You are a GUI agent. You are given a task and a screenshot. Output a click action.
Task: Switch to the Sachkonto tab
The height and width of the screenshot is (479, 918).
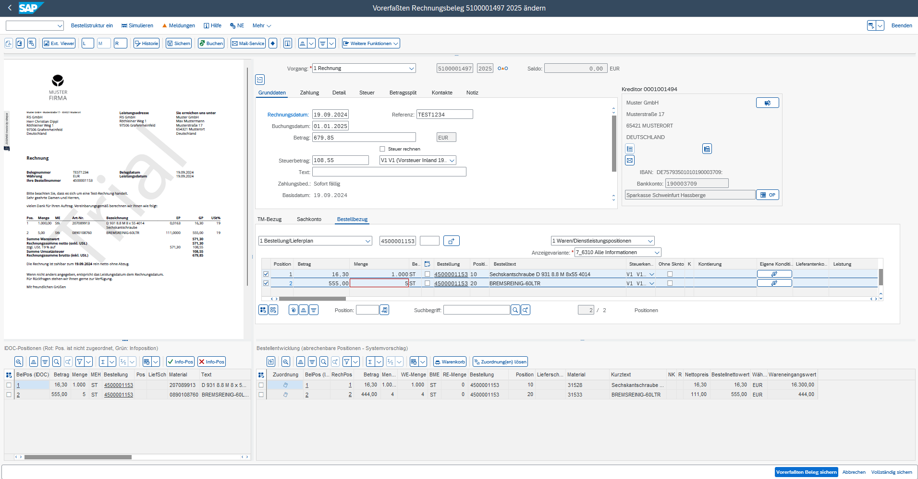pos(309,219)
